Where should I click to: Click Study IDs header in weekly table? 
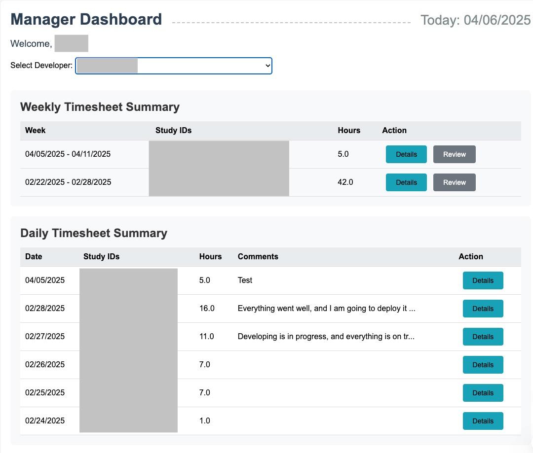(x=173, y=131)
